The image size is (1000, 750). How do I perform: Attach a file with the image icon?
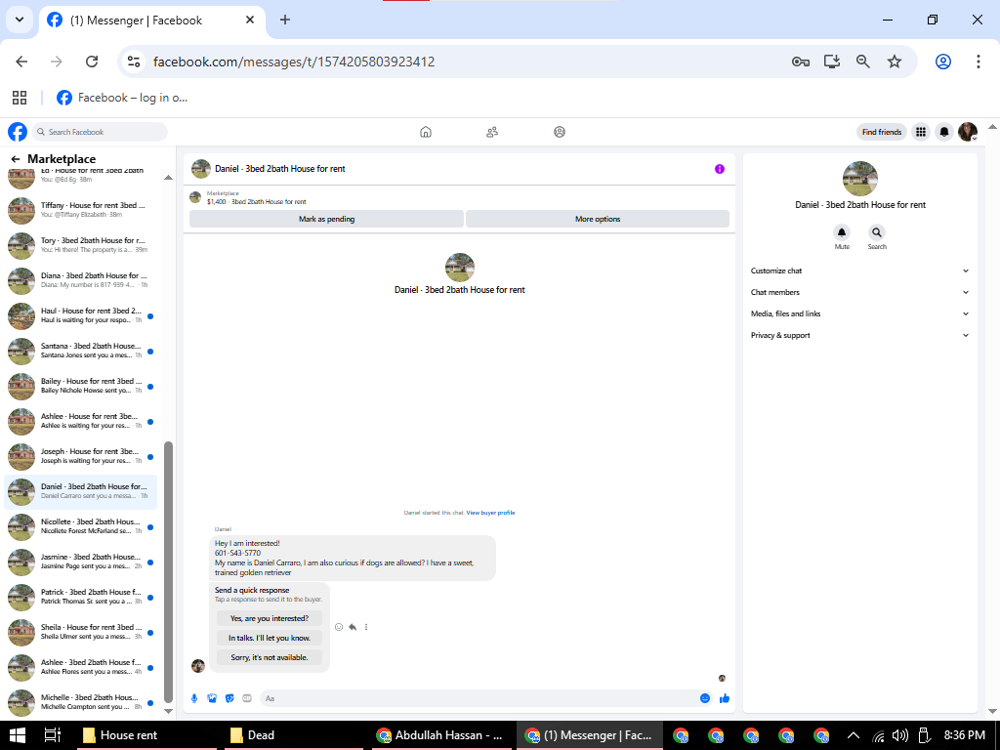[x=212, y=698]
